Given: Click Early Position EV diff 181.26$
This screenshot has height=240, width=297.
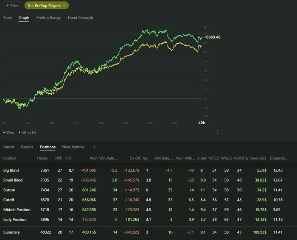Looking at the screenshot, I should point(132,219).
